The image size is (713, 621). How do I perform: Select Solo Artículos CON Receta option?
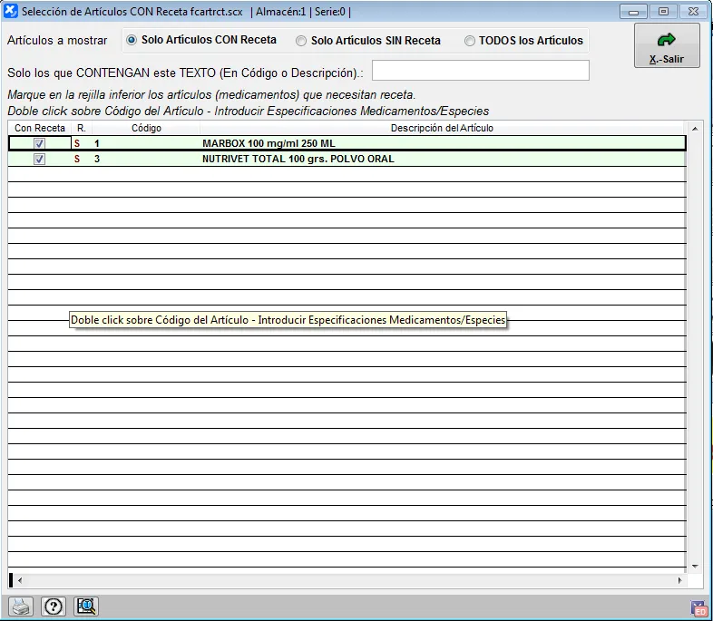[132, 41]
